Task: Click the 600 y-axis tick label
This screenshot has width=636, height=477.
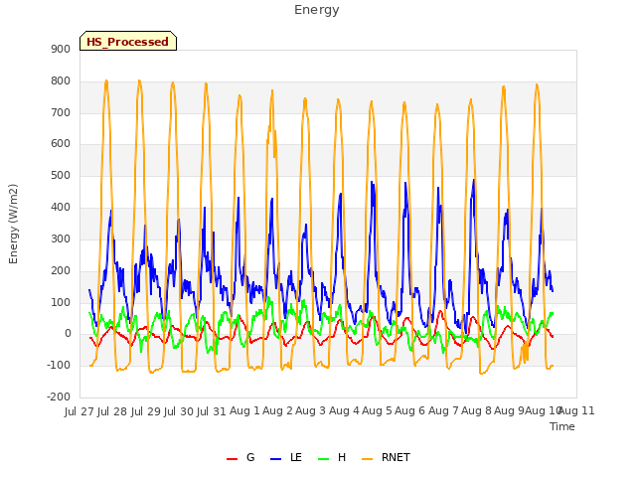Action: click(x=61, y=144)
